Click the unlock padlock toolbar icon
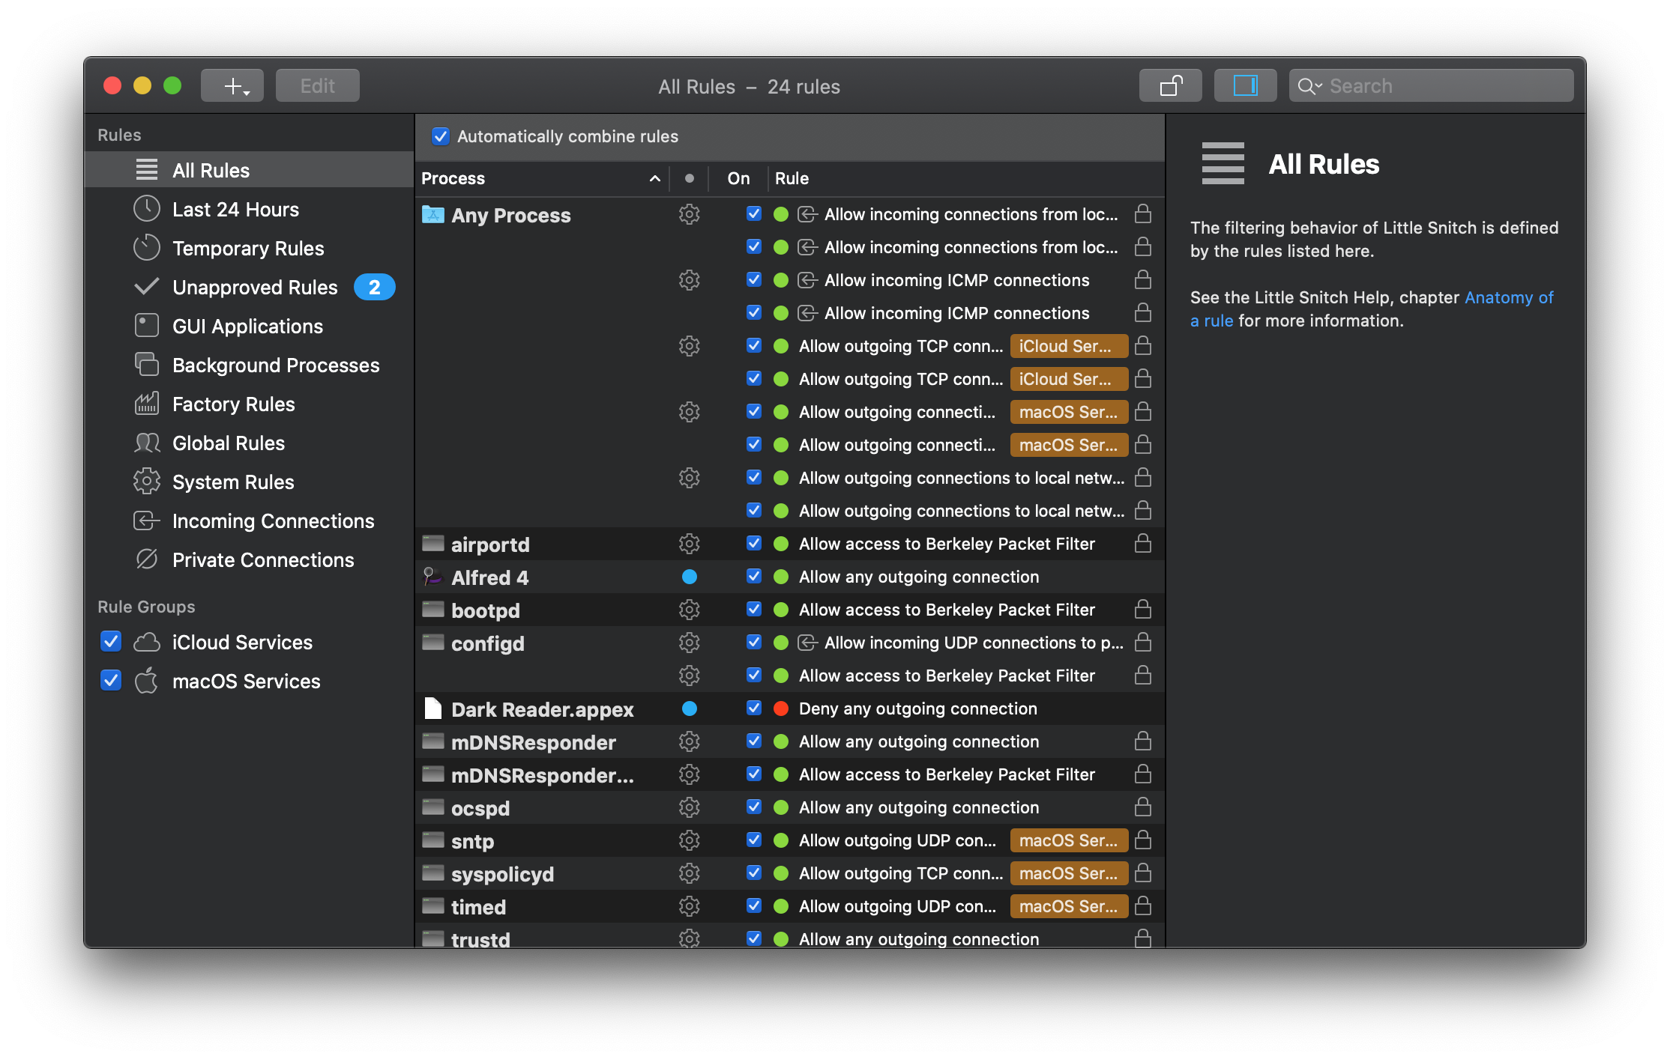 tap(1170, 86)
